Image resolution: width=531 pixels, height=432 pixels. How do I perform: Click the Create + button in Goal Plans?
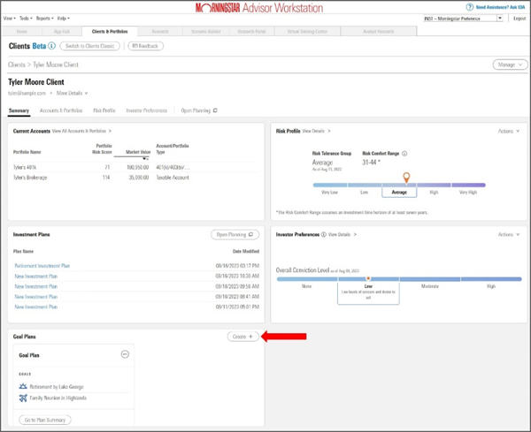(242, 337)
